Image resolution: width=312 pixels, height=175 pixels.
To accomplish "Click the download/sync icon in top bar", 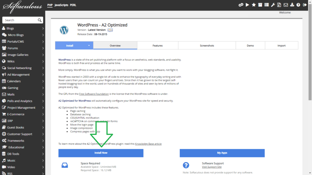I will 292,5.
